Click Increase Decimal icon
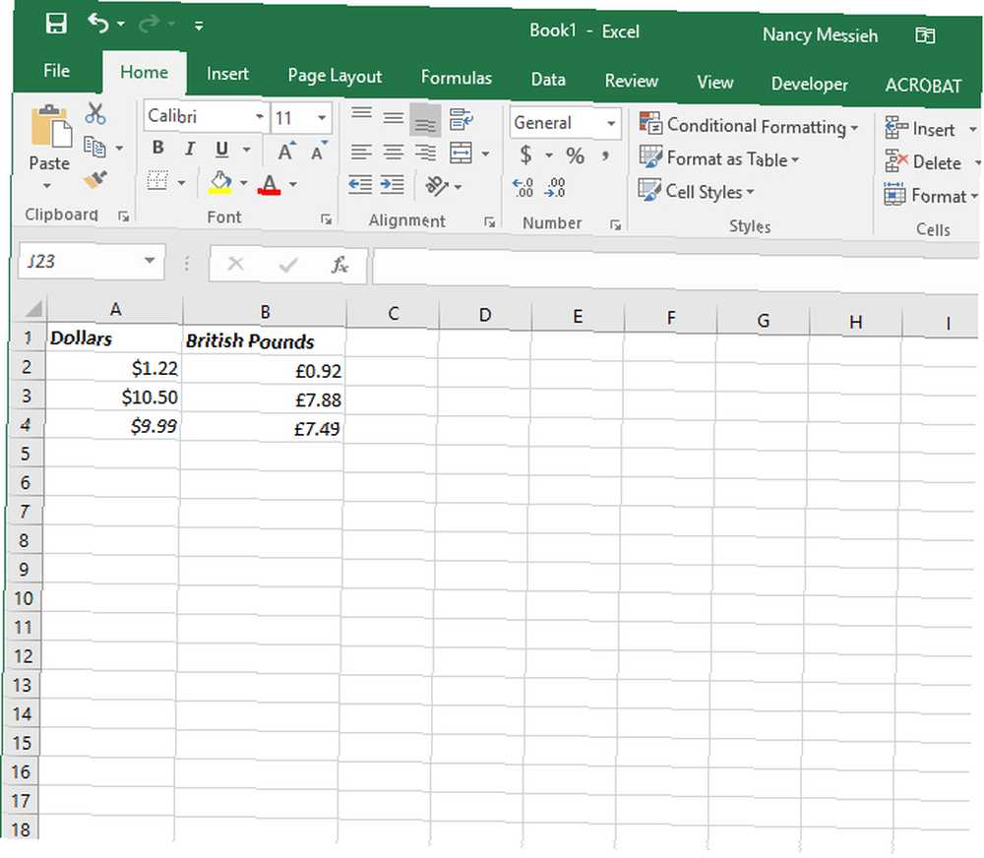The height and width of the screenshot is (858, 984). [x=523, y=187]
